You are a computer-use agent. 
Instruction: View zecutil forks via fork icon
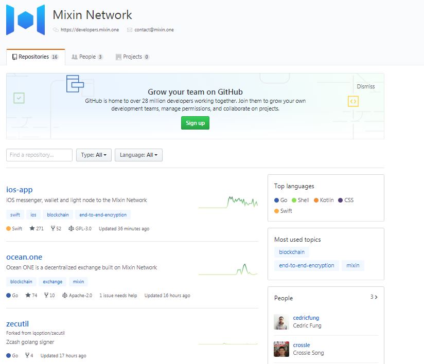(x=27, y=355)
